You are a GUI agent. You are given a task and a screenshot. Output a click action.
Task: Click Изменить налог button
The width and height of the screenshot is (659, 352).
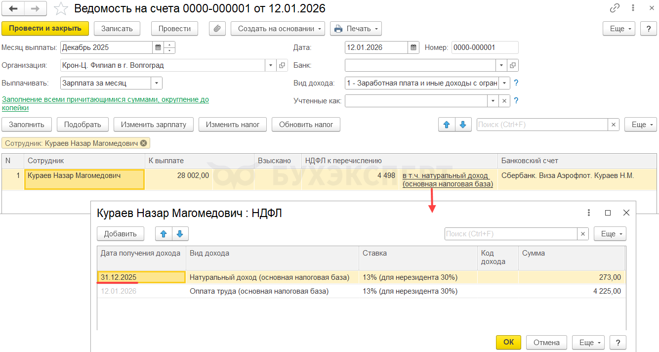pos(233,125)
